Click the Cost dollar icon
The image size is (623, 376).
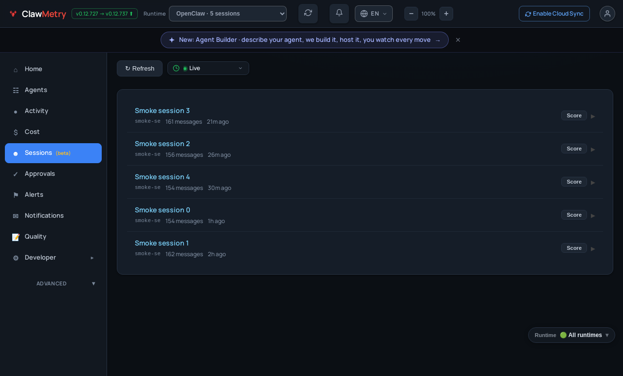16,132
